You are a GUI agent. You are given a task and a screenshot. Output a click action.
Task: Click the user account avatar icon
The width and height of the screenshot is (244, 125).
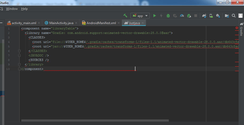pos(240,16)
